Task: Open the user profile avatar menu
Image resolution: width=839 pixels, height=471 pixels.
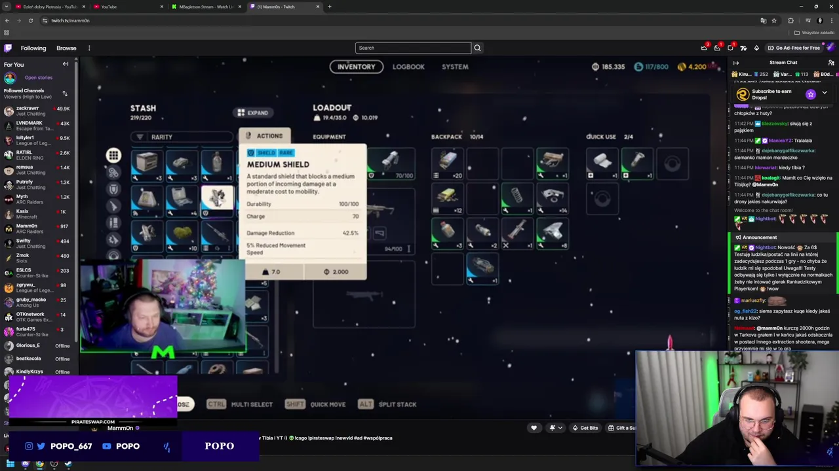Action: (x=831, y=48)
